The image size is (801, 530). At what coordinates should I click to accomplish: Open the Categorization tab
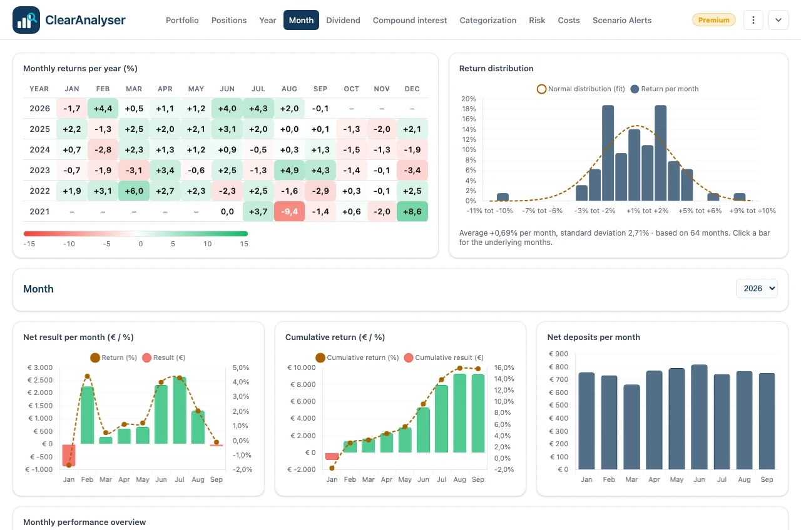pos(488,20)
